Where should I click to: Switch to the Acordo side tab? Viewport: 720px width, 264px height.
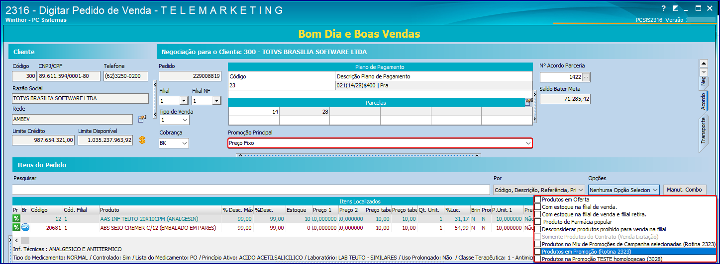(x=704, y=101)
